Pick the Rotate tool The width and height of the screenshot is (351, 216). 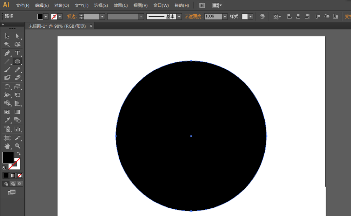(x=7, y=87)
